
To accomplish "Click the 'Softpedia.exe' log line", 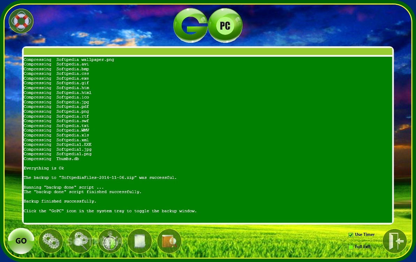I will click(x=56, y=78).
